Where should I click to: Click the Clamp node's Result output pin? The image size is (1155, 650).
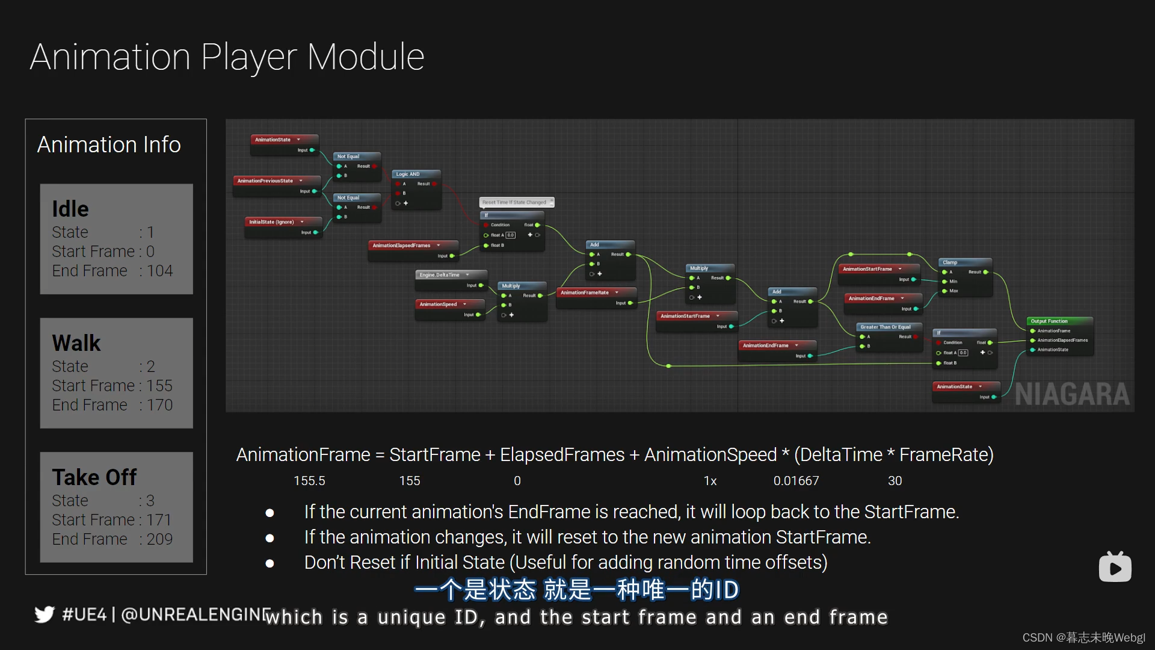click(985, 272)
